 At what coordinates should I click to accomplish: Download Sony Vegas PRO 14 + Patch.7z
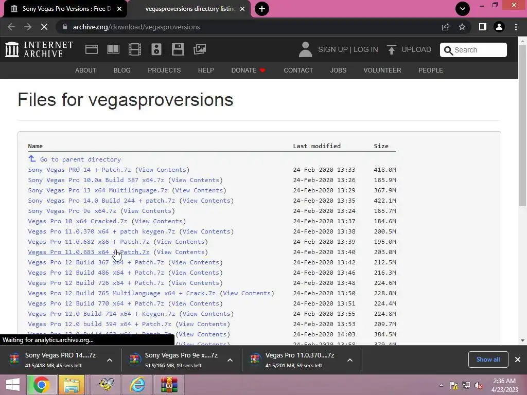pos(79,170)
